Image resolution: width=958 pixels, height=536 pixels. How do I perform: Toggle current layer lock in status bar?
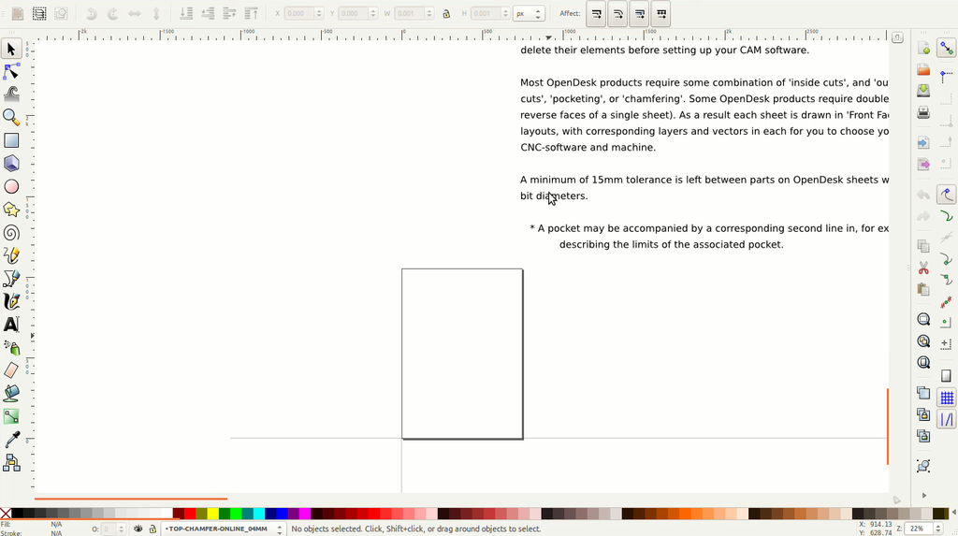tap(152, 529)
